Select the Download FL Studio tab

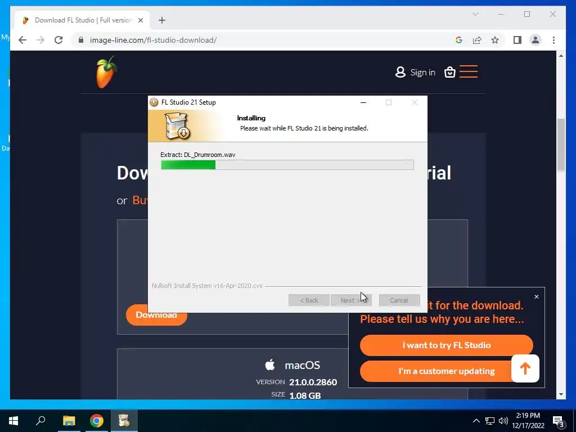point(82,20)
